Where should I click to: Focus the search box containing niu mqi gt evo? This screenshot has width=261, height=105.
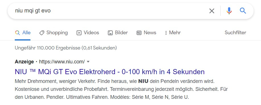pos(108,11)
